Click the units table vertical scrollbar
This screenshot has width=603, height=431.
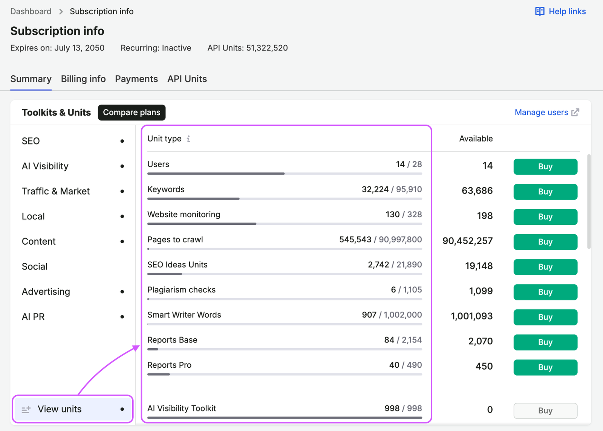coord(589,201)
